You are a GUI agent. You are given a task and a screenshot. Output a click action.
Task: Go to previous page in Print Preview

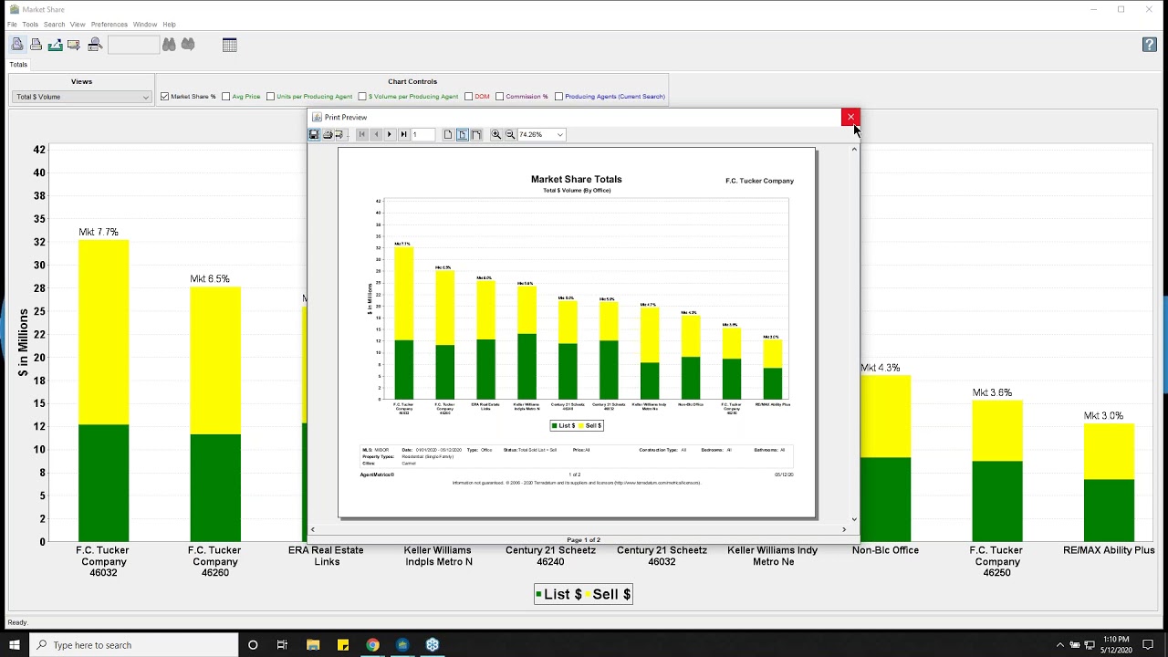(376, 135)
